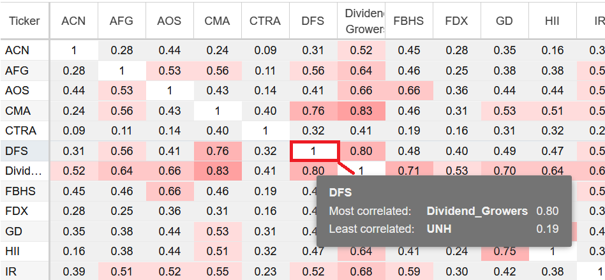The width and height of the screenshot is (605, 280).
Task: Sort by the ACN column header
Action: [x=73, y=20]
